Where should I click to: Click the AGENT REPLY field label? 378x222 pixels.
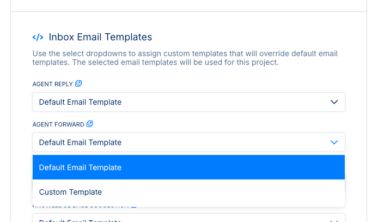point(53,84)
